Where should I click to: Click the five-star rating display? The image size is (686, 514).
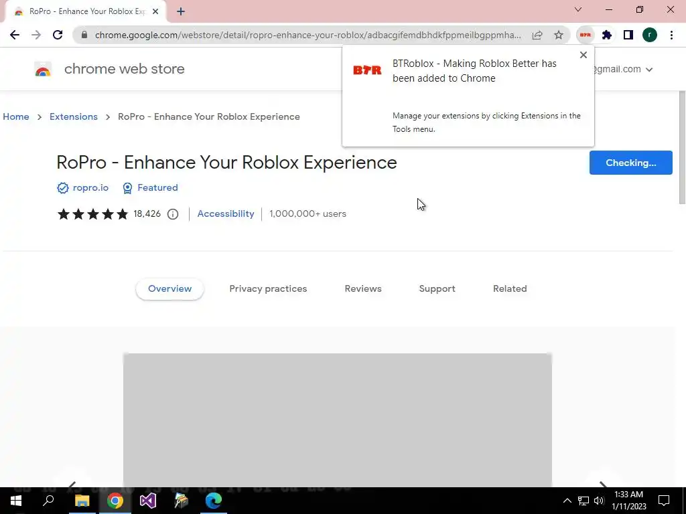[x=92, y=214]
